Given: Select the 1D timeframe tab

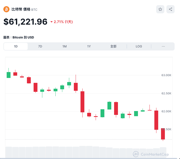Looking at the screenshot, I should (16, 46).
